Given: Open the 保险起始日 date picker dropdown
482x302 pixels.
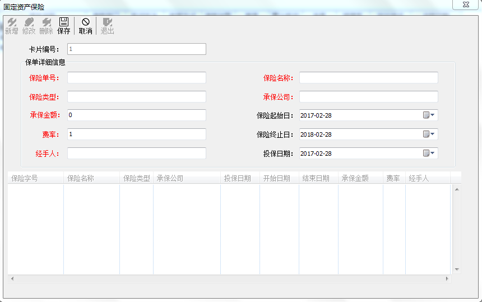Looking at the screenshot, I should coord(429,115).
